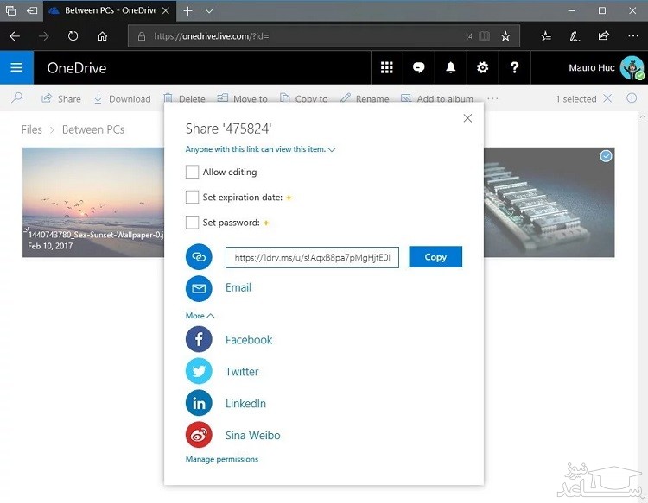Close the Share dialog
This screenshot has height=503, width=648.
[x=467, y=118]
